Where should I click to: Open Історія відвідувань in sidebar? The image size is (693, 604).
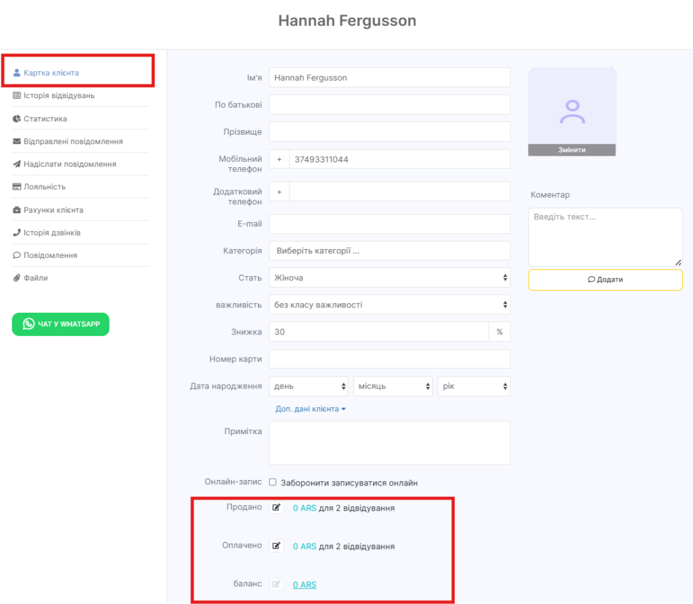pos(59,95)
